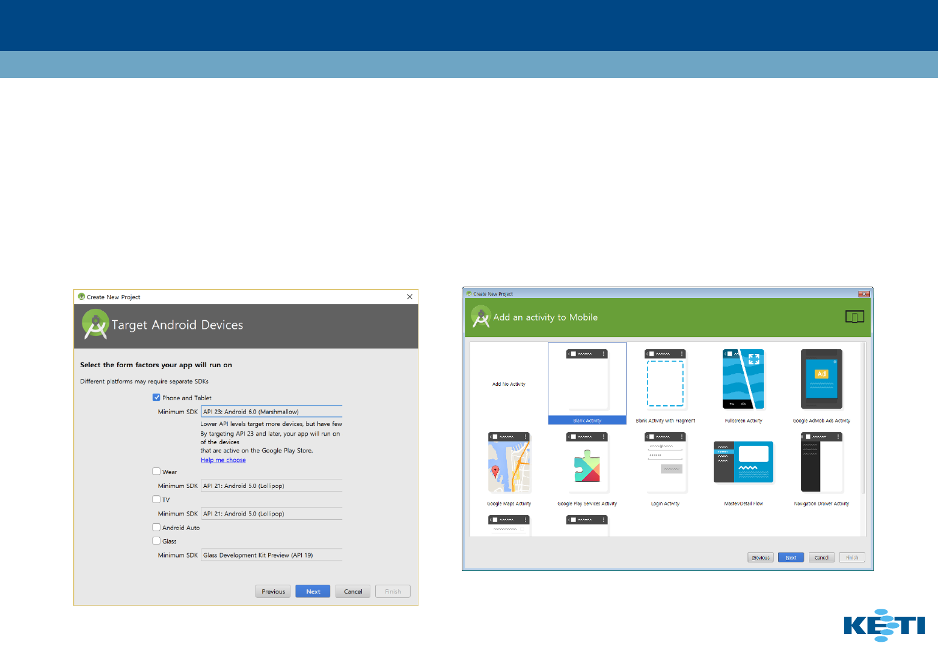Viewport: 938px width, 649px height.
Task: Enable the Wear checkbox
Action: (156, 472)
